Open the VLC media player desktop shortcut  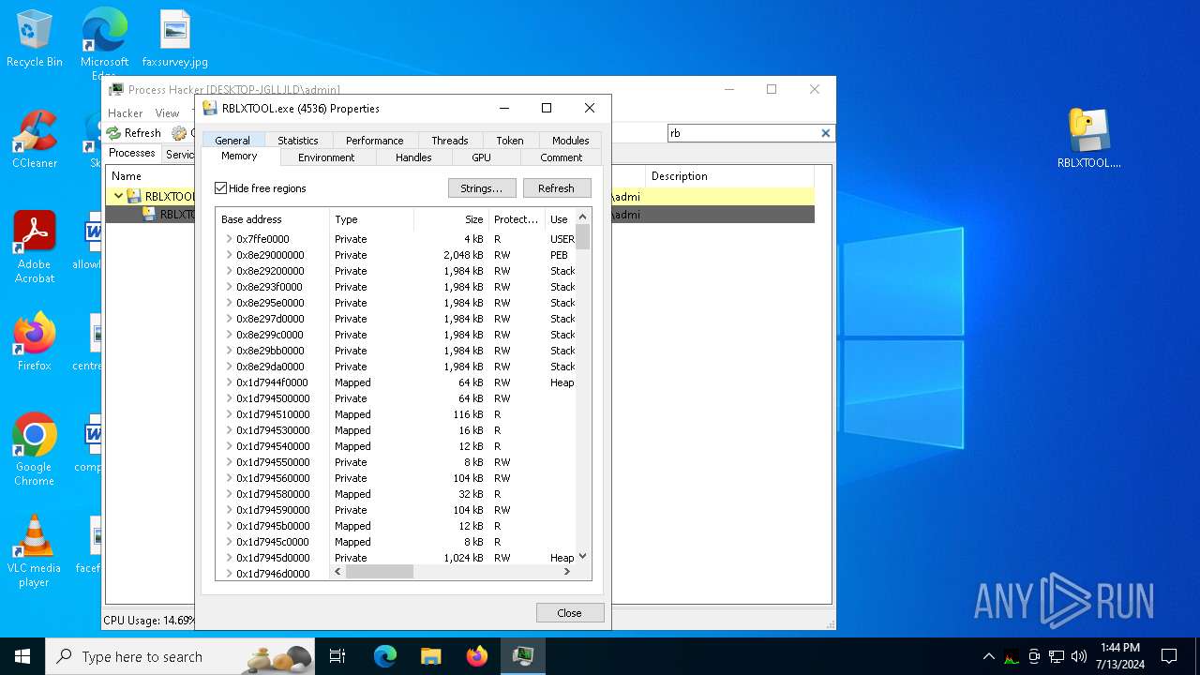point(35,551)
